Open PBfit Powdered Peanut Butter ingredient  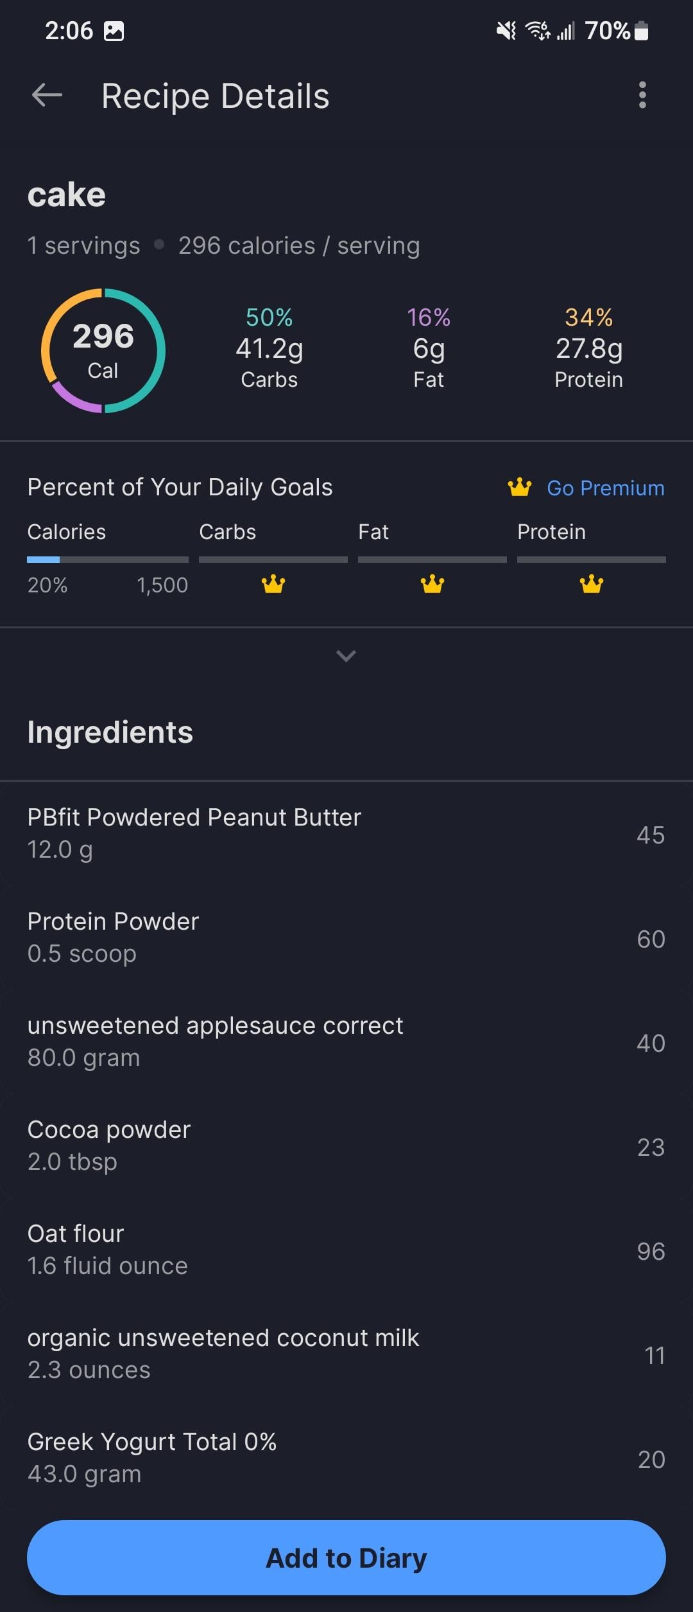coord(346,834)
